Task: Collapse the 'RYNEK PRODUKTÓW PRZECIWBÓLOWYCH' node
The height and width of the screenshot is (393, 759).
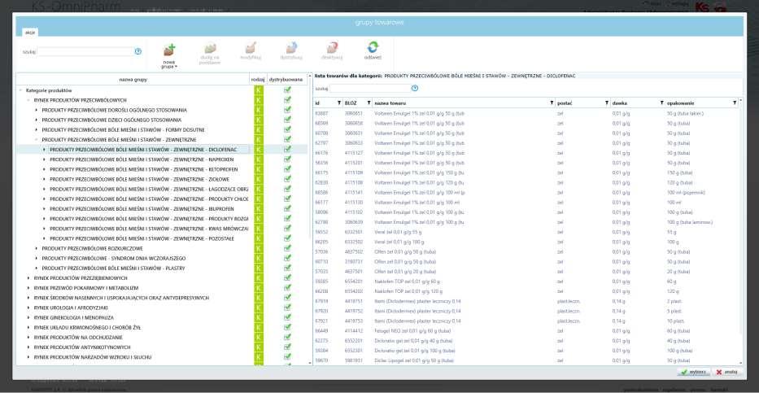Action: (28, 100)
